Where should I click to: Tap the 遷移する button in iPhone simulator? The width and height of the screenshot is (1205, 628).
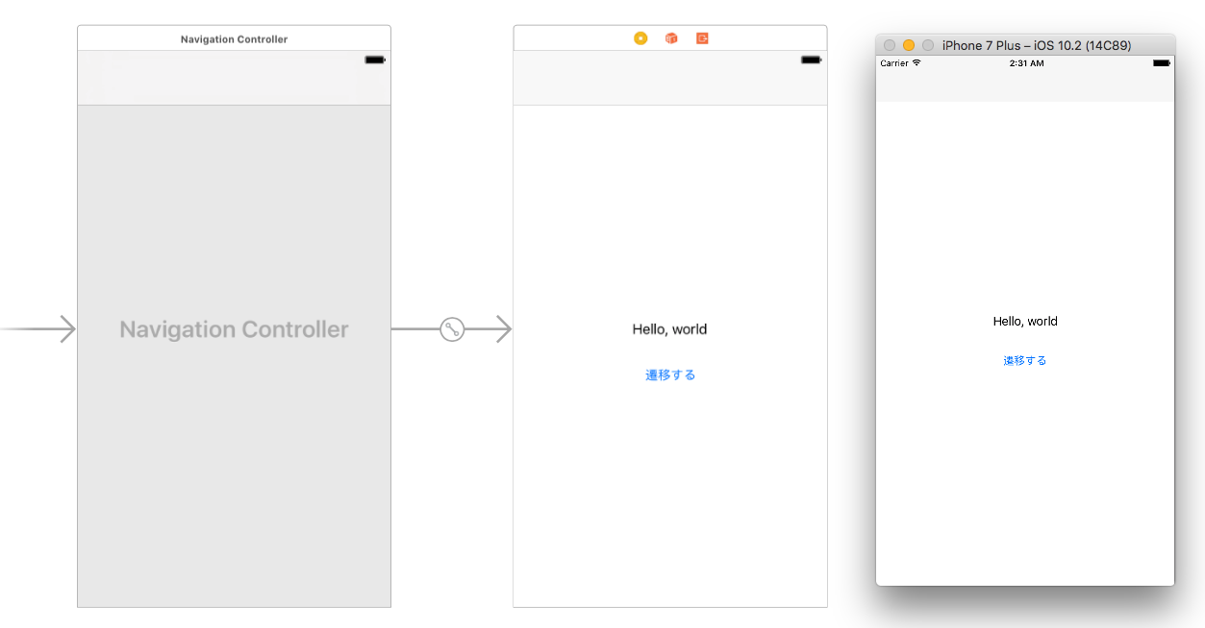(1025, 361)
